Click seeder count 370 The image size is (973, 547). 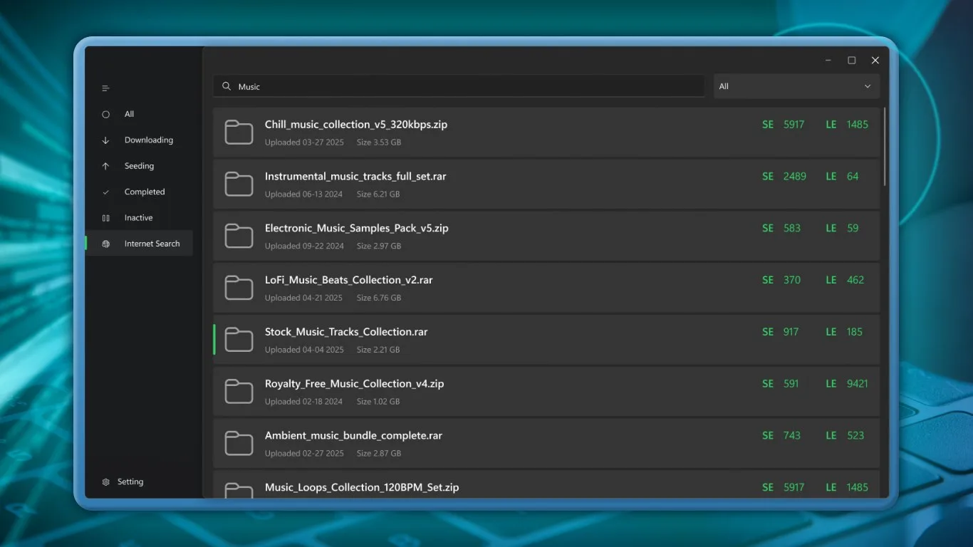coord(792,281)
